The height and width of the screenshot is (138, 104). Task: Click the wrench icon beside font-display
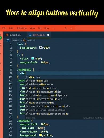click(27, 81)
